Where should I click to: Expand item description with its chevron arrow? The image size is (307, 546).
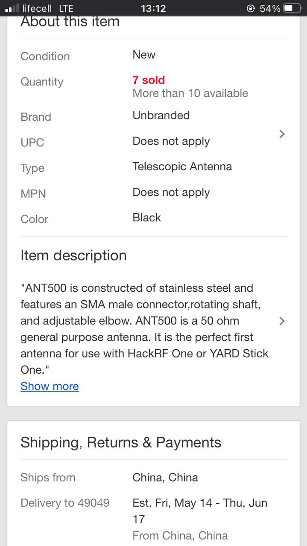tap(282, 321)
